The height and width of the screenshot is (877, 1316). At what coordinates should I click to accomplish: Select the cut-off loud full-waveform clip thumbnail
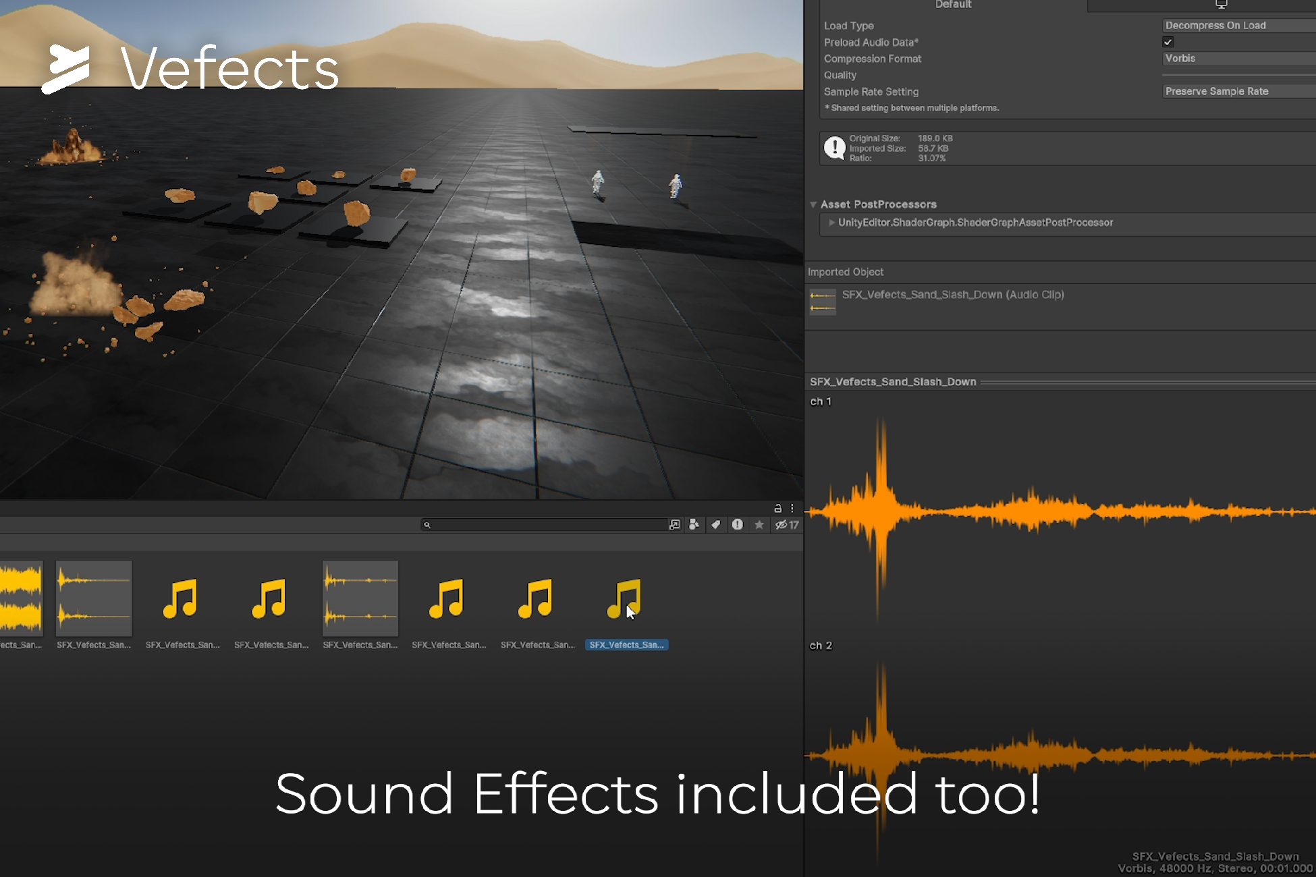(x=21, y=598)
